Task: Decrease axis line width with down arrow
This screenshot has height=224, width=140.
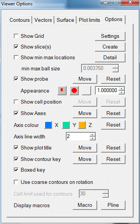Action: (93, 138)
